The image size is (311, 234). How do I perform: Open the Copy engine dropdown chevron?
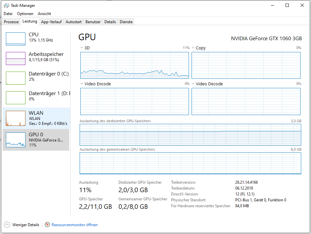[193, 48]
